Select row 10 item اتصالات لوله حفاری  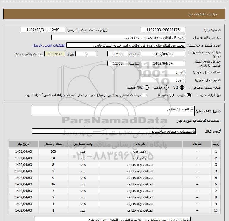click(x=140, y=210)
